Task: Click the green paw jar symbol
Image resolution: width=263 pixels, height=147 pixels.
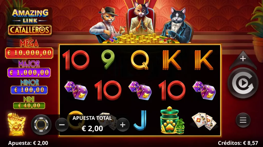Action: (172, 120)
